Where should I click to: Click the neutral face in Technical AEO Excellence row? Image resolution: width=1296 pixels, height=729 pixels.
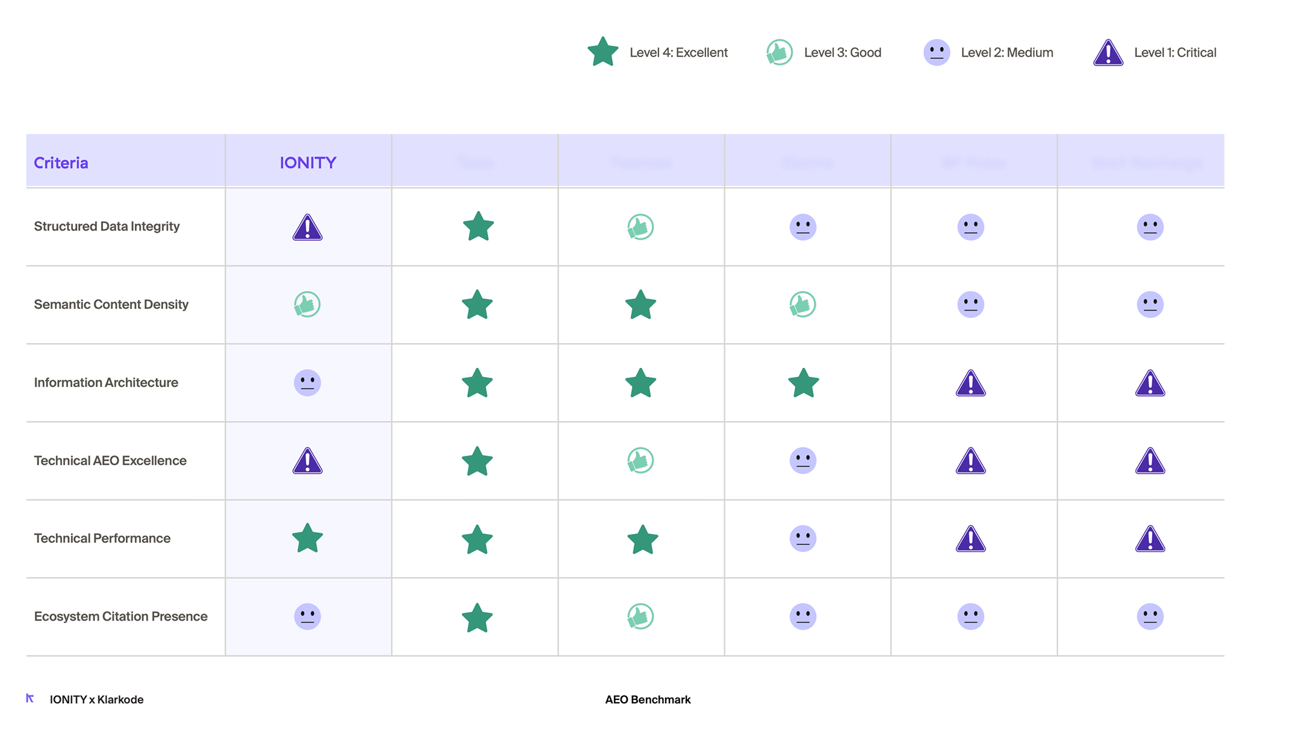pyautogui.click(x=803, y=461)
